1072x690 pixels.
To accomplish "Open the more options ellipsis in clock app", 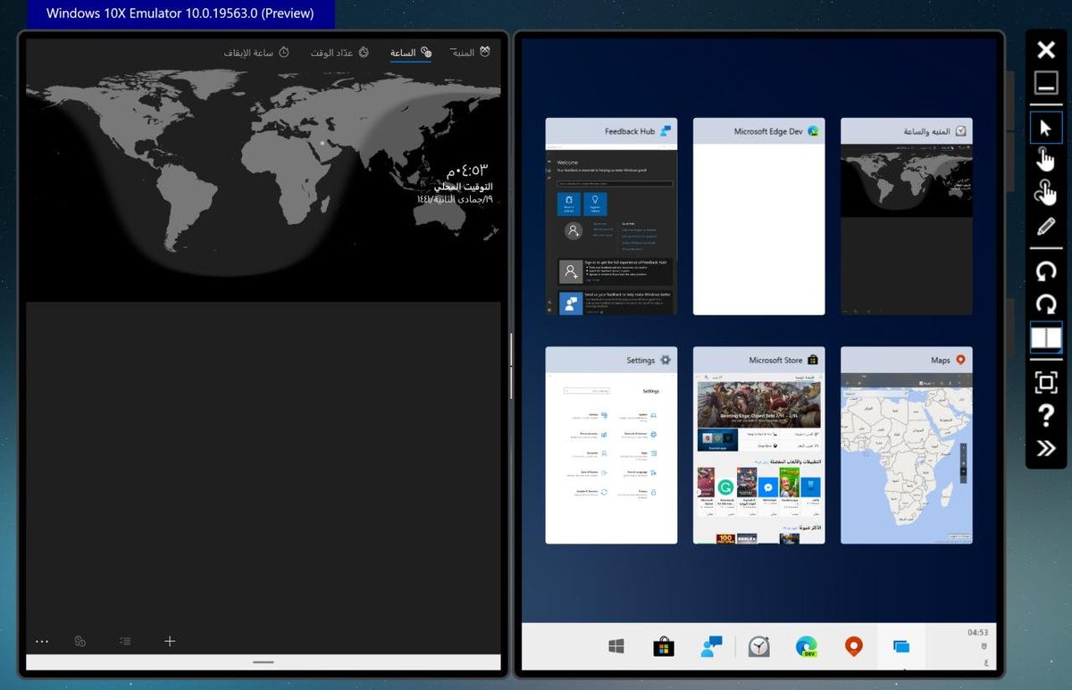I will [x=42, y=641].
